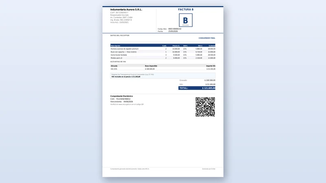Click the Descripción column header

pyautogui.click(x=115, y=46)
